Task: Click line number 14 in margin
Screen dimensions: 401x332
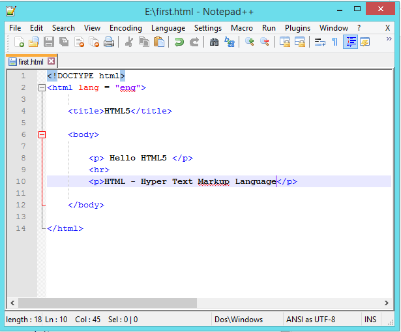Action: [x=21, y=229]
